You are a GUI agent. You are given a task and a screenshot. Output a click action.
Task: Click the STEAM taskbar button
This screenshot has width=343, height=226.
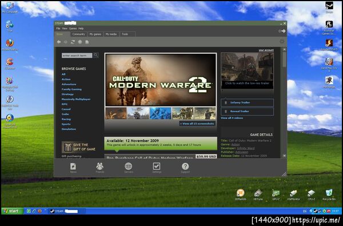(67, 211)
